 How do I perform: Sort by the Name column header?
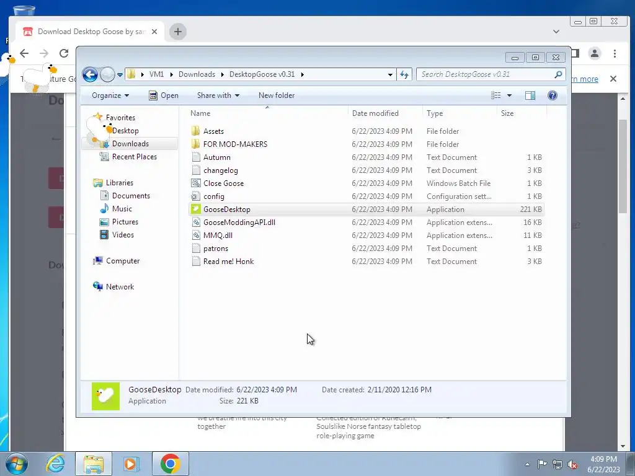coord(267,113)
